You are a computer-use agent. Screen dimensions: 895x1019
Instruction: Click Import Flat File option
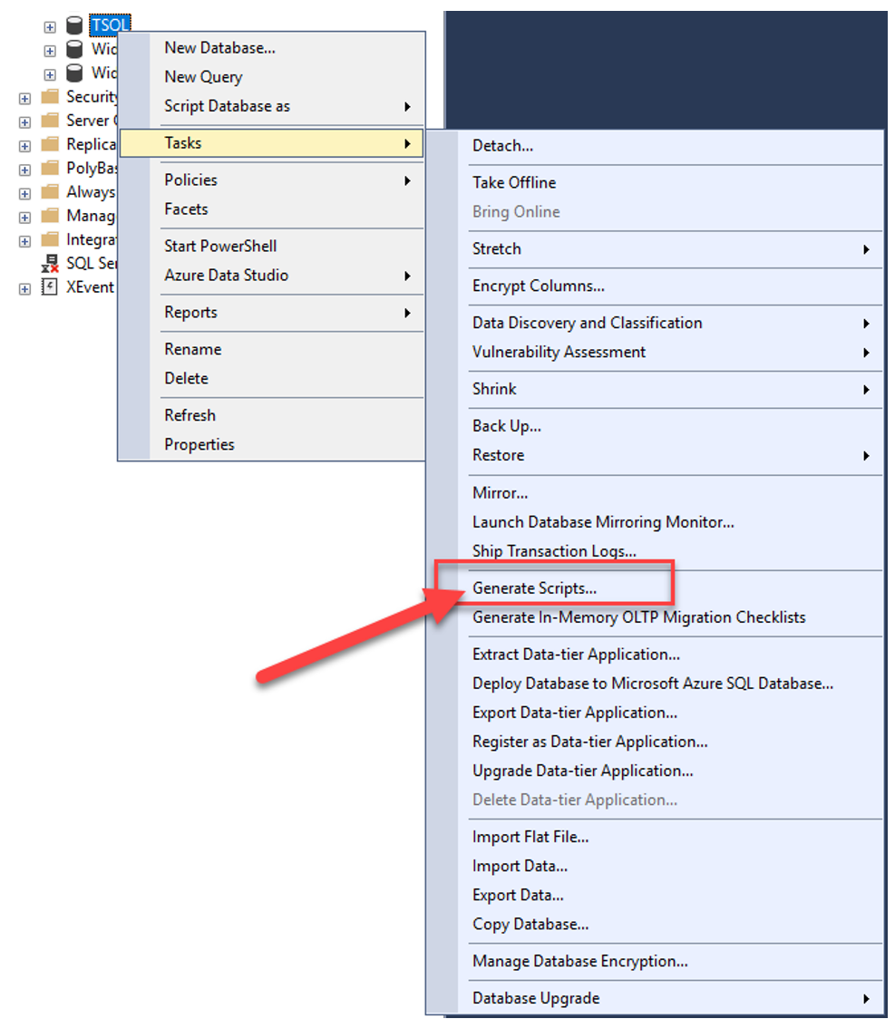coord(530,836)
